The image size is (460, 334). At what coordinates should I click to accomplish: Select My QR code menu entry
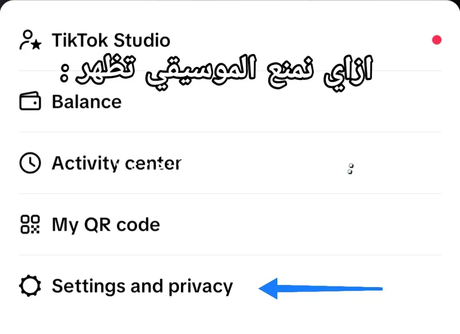[x=230, y=224]
